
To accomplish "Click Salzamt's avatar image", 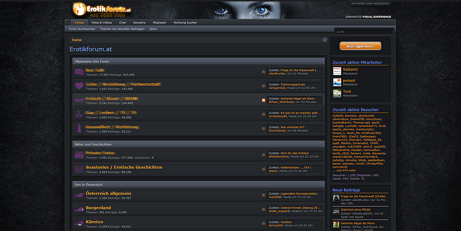I will click(337, 71).
